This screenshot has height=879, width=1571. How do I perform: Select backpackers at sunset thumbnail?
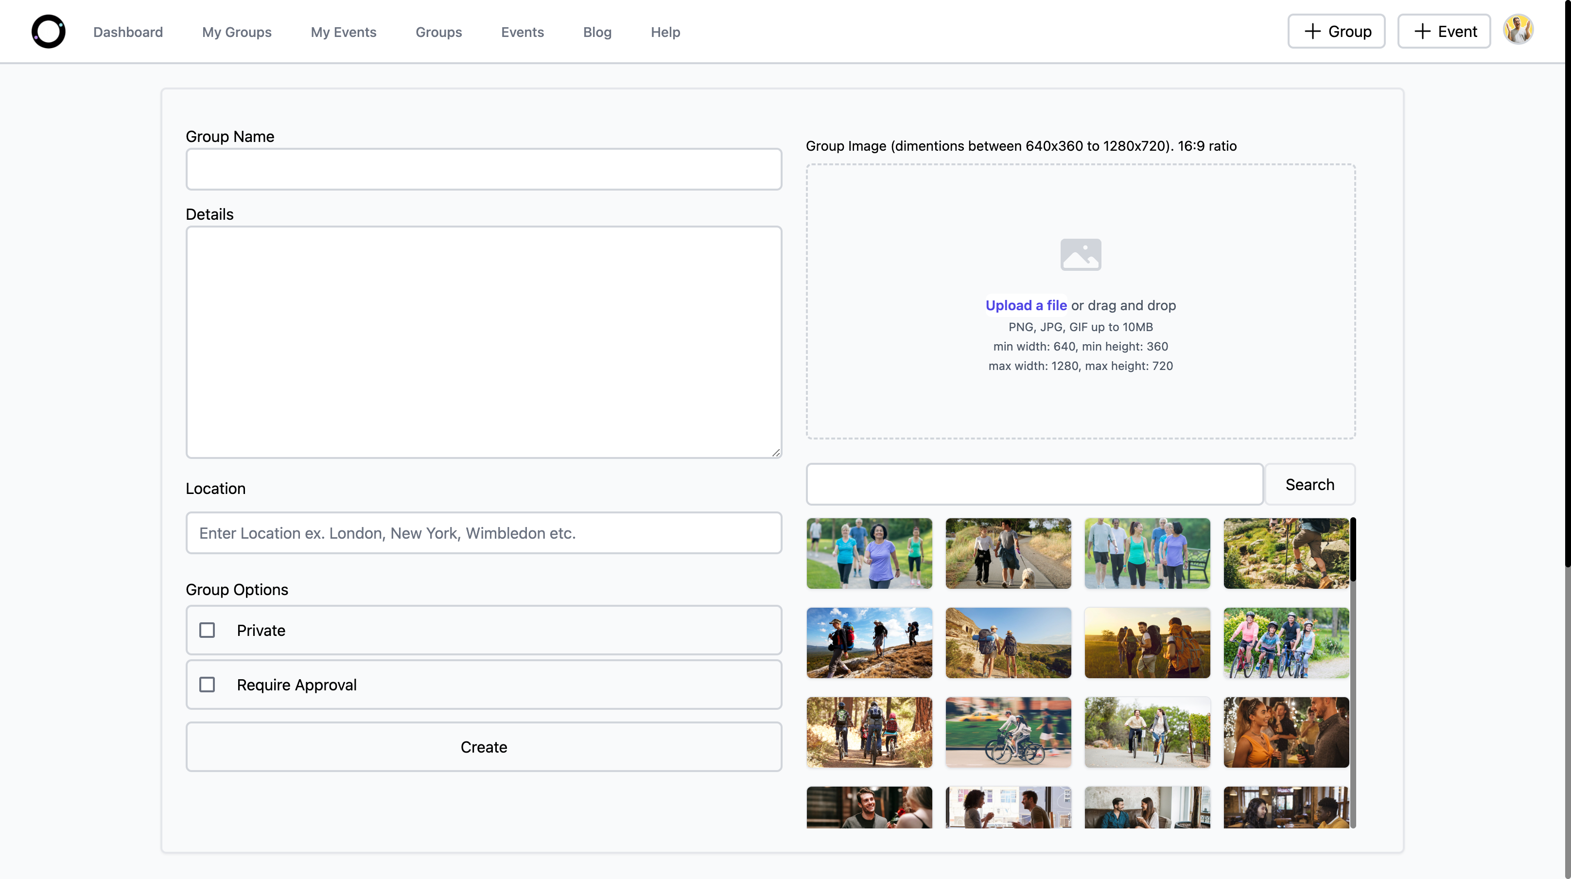[1147, 643]
